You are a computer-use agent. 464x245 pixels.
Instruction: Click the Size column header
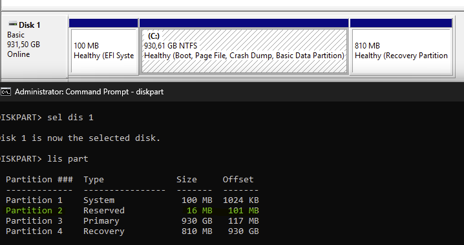[x=187, y=180]
